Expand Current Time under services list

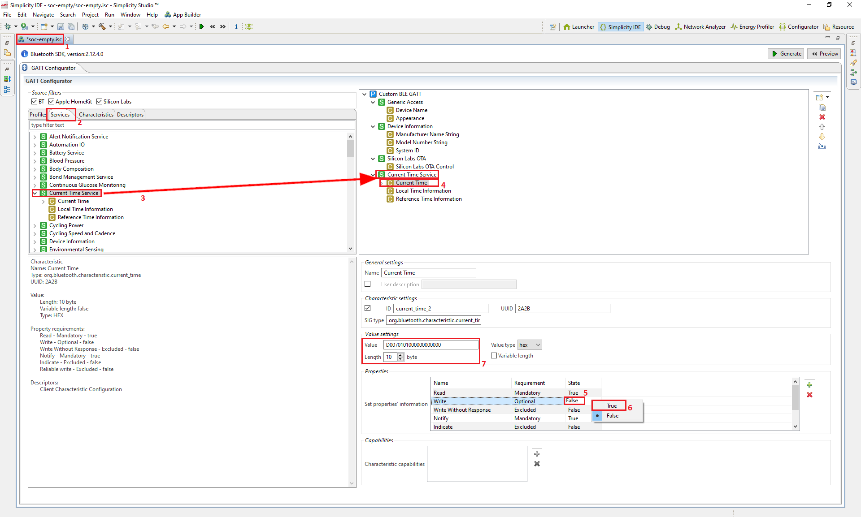[x=43, y=202]
